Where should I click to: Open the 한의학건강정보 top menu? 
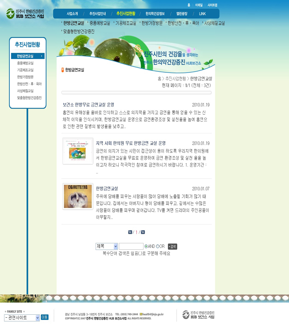pyautogui.click(x=155, y=14)
